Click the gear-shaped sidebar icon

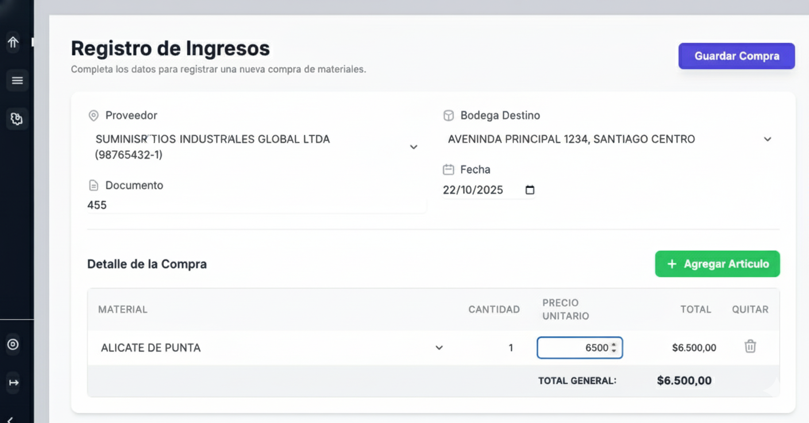tap(17, 119)
